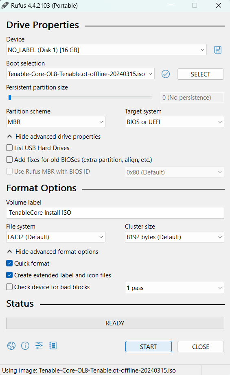
Task: Open the Partition scheme MBR dropdown
Action: point(55,122)
